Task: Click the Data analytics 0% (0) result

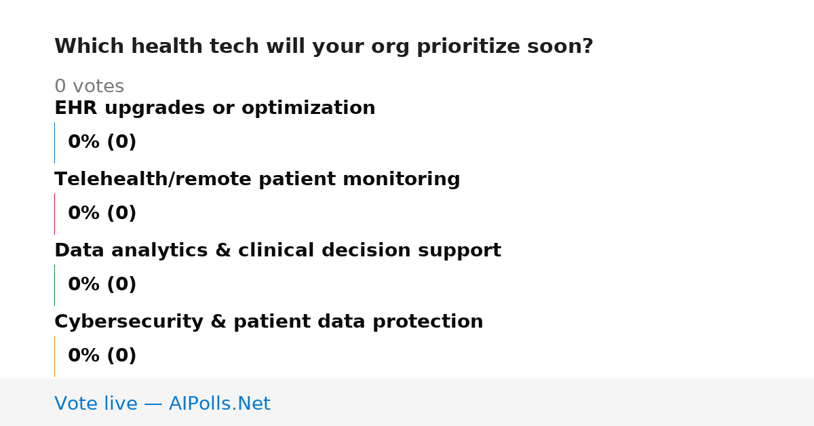Action: coord(102,284)
